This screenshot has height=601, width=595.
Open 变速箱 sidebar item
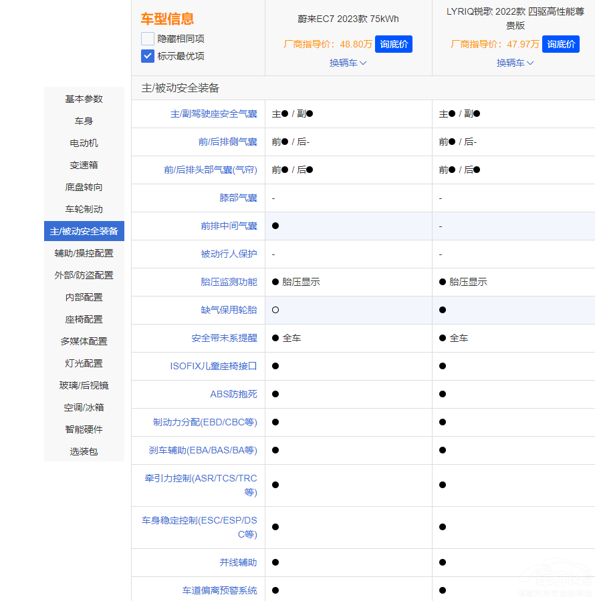pos(84,165)
